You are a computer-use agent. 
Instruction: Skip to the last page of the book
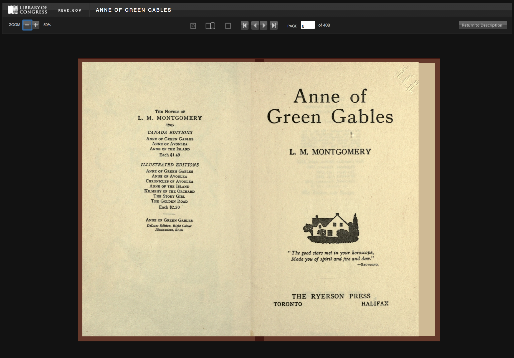click(274, 25)
